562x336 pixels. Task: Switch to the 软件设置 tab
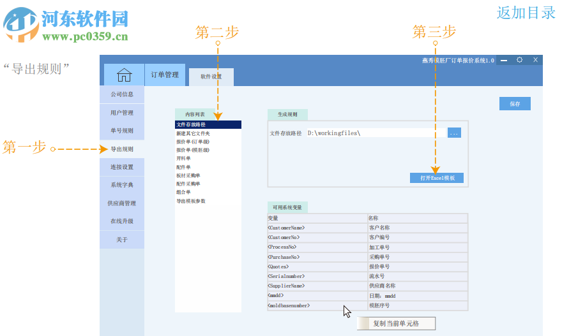(211, 77)
